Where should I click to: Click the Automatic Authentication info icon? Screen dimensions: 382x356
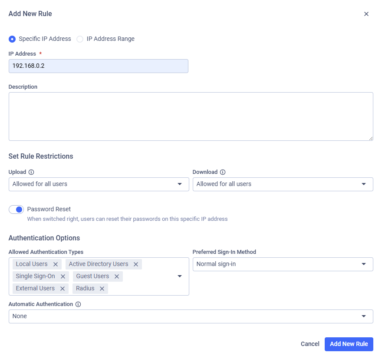[78, 304]
